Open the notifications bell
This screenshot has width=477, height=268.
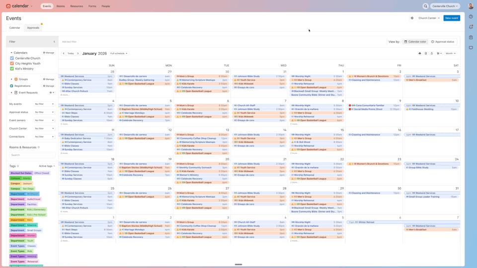point(471,27)
